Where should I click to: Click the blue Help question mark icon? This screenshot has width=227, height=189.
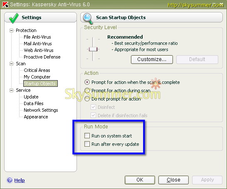10,180
